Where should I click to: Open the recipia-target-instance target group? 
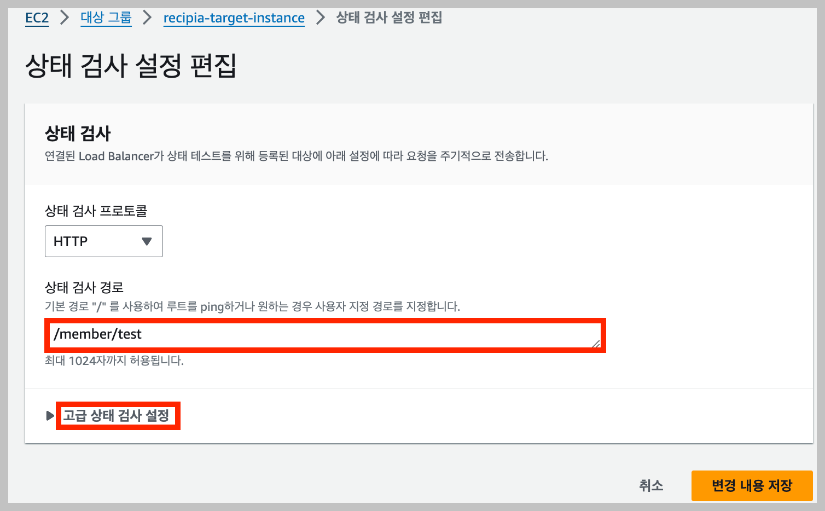click(x=234, y=18)
